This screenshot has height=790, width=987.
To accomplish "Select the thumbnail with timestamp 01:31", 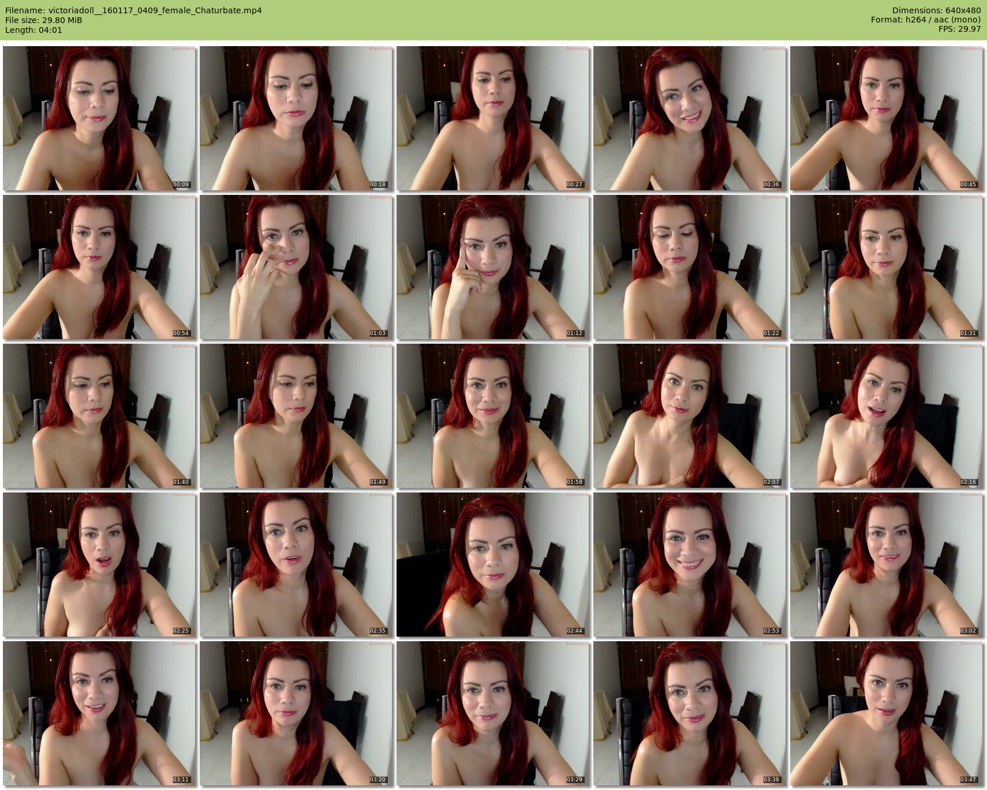I will pos(887,267).
